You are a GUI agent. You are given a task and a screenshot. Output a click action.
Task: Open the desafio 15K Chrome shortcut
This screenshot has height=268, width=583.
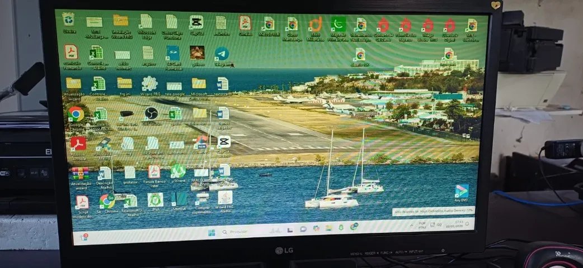click(360, 54)
